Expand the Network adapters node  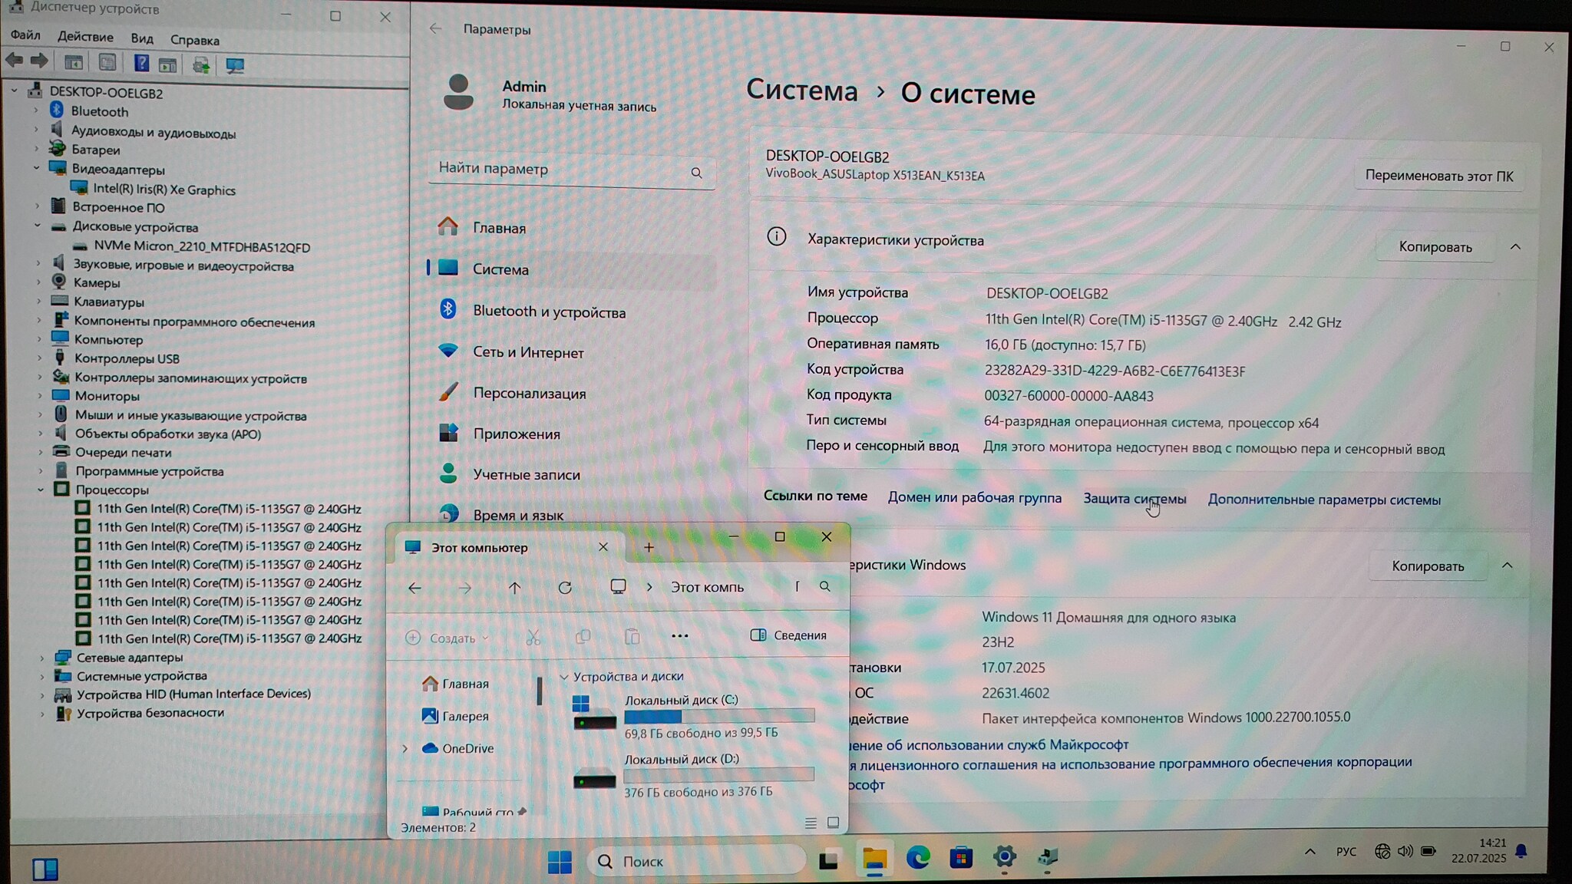(x=42, y=658)
